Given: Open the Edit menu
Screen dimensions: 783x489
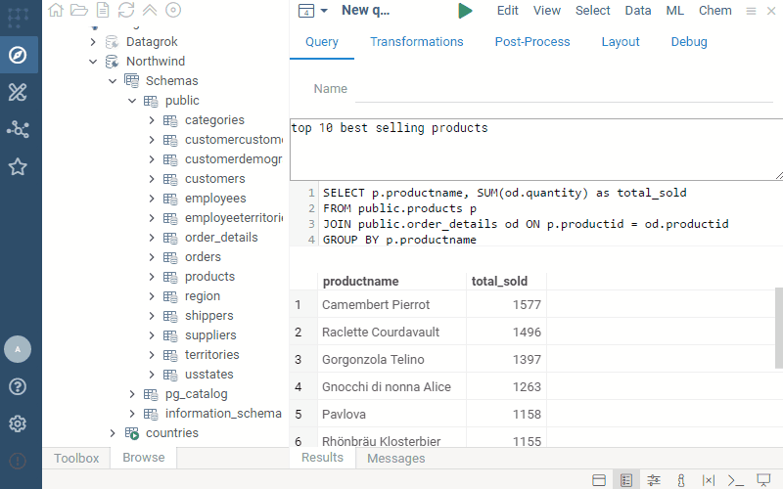Looking at the screenshot, I should click(507, 11).
